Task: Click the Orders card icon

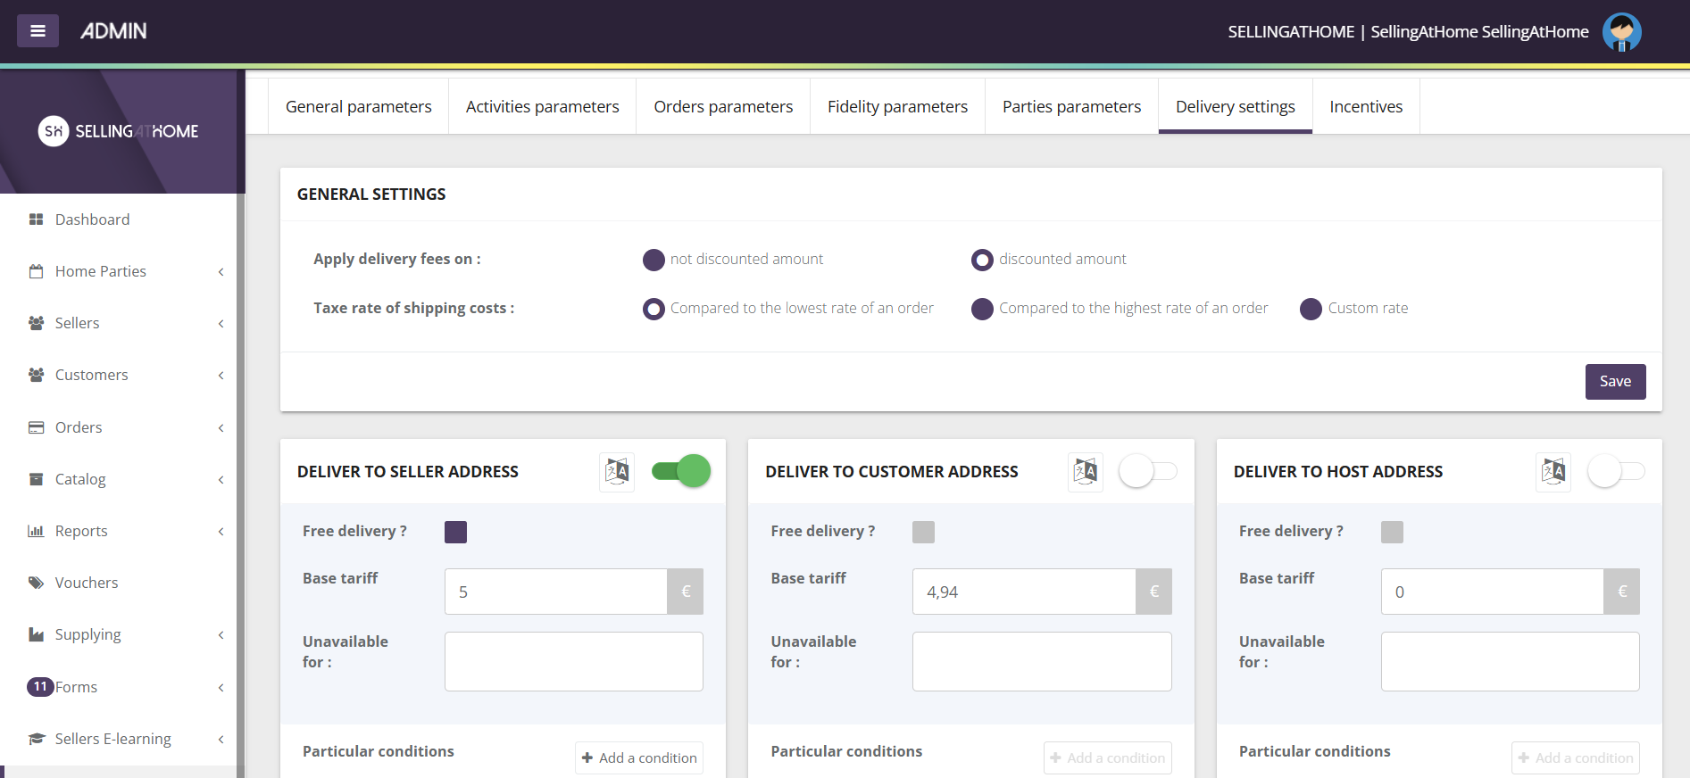Action: 36,427
